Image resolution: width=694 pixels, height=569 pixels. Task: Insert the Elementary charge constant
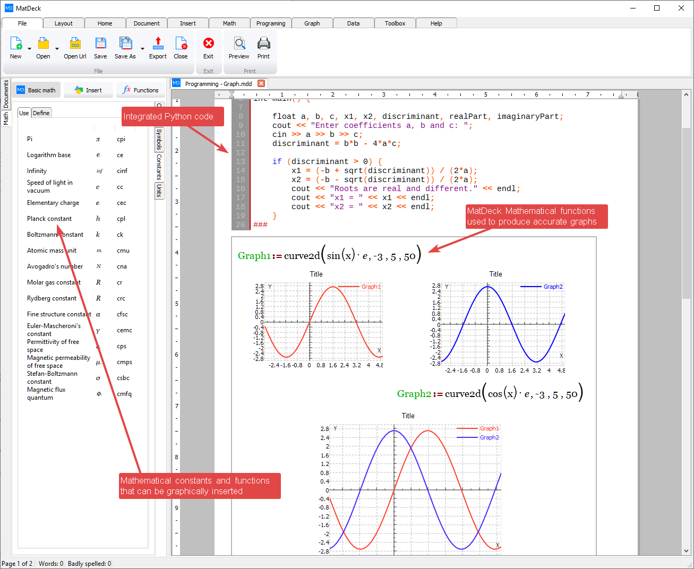76,203
